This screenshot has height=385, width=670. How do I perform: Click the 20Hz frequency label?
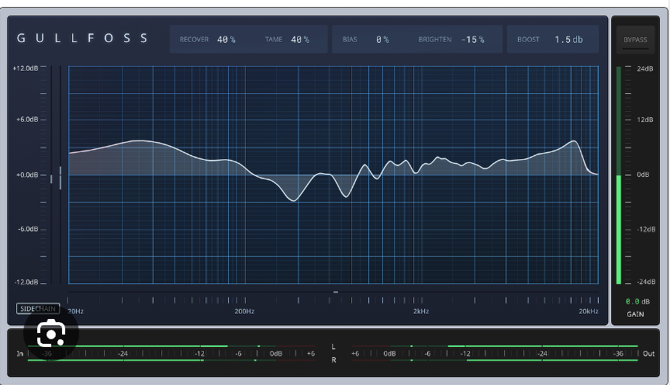coord(76,311)
